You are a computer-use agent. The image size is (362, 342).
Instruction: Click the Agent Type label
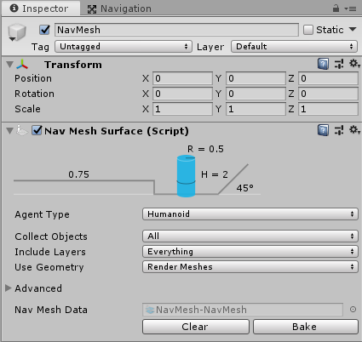click(x=42, y=214)
